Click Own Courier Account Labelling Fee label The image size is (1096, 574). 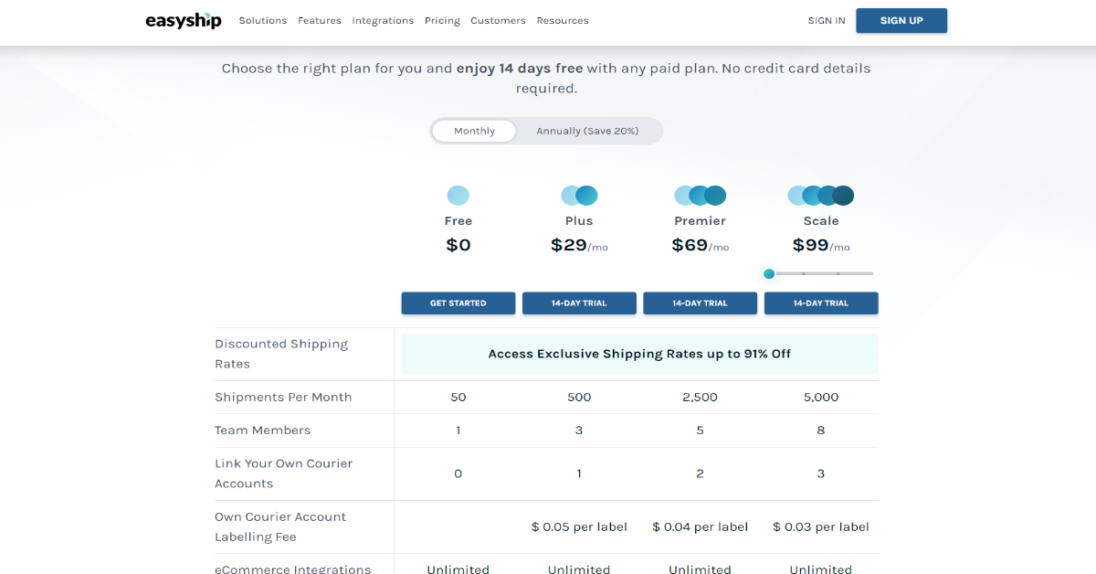(x=280, y=526)
